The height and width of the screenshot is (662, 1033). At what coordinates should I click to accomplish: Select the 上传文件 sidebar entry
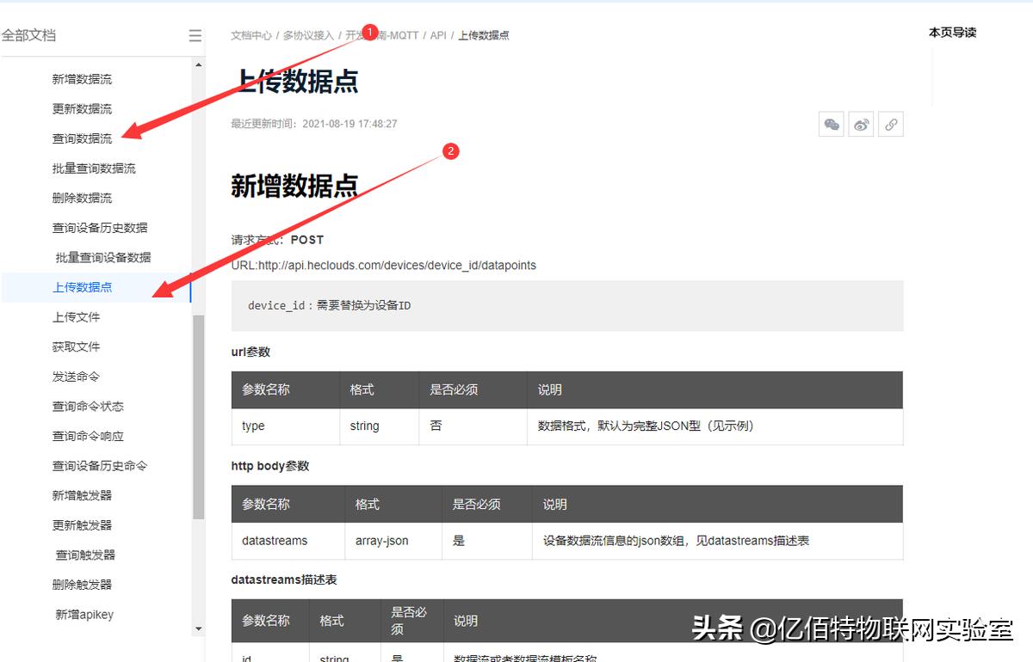pos(76,316)
